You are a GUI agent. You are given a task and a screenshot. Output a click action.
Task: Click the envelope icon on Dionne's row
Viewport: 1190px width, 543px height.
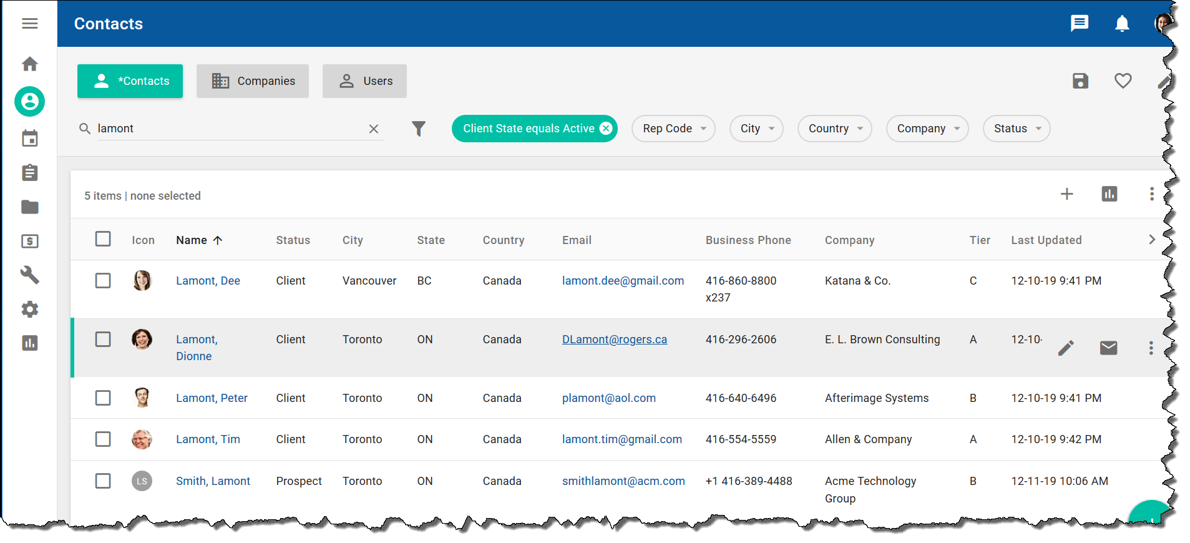pos(1108,348)
